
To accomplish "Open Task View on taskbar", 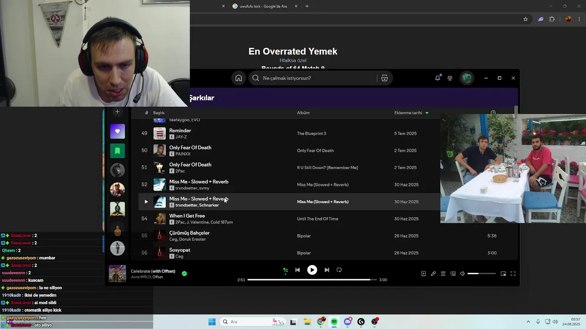I will [293, 322].
